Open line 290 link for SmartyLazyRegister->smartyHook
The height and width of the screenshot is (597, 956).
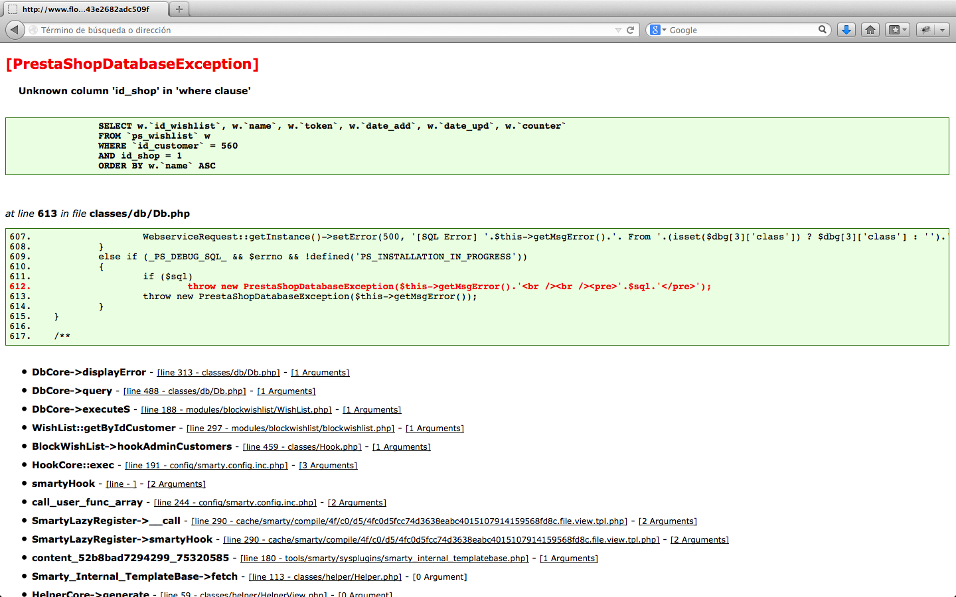[441, 540]
